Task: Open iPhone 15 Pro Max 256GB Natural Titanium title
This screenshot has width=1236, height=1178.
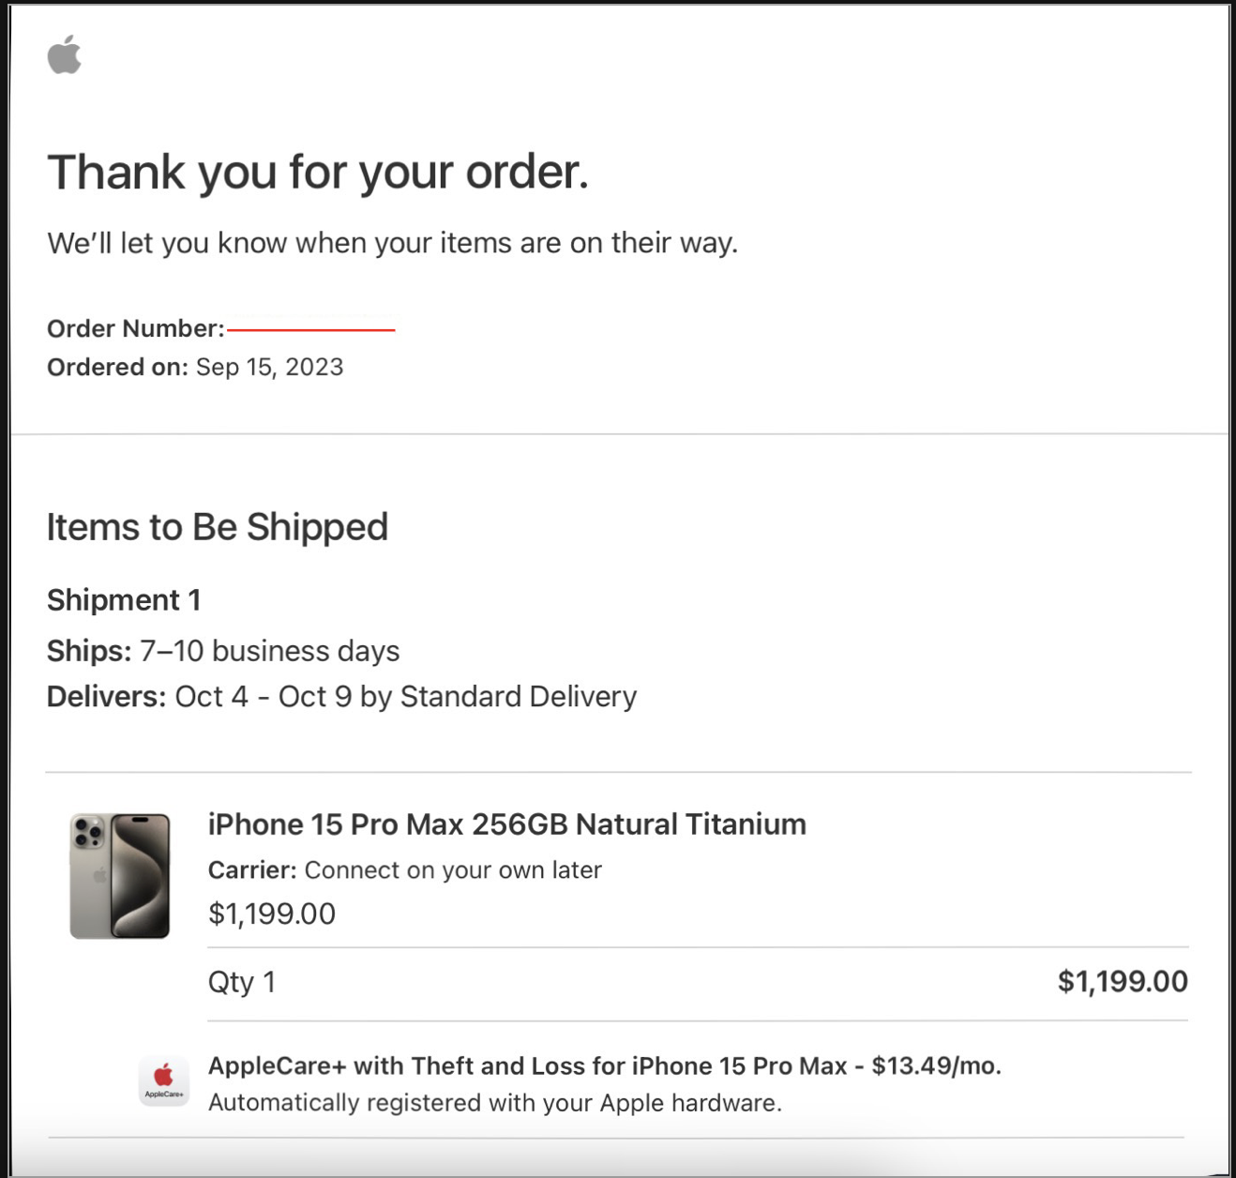Action: pyautogui.click(x=506, y=824)
